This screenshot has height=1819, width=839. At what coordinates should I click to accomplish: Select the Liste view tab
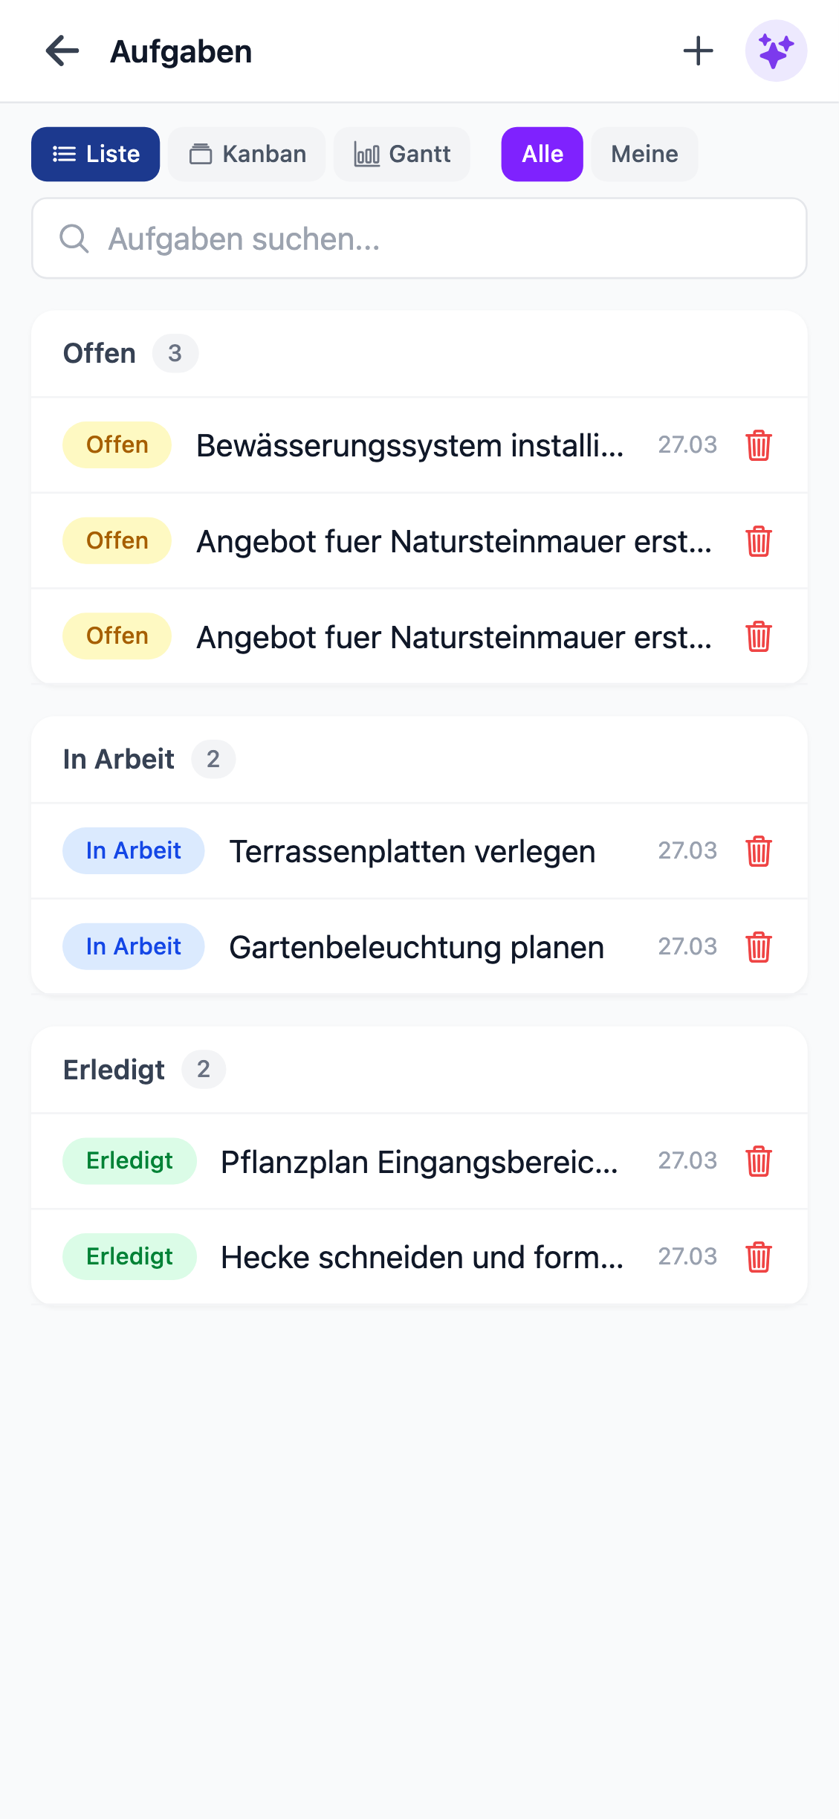click(96, 154)
